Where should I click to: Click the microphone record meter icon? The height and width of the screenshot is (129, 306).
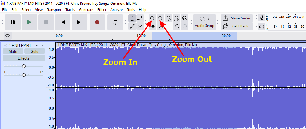click(261, 18)
